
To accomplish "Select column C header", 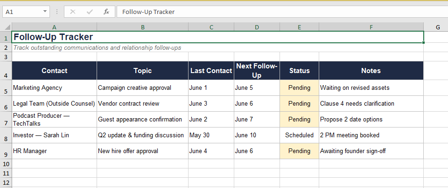I will (x=211, y=27).
